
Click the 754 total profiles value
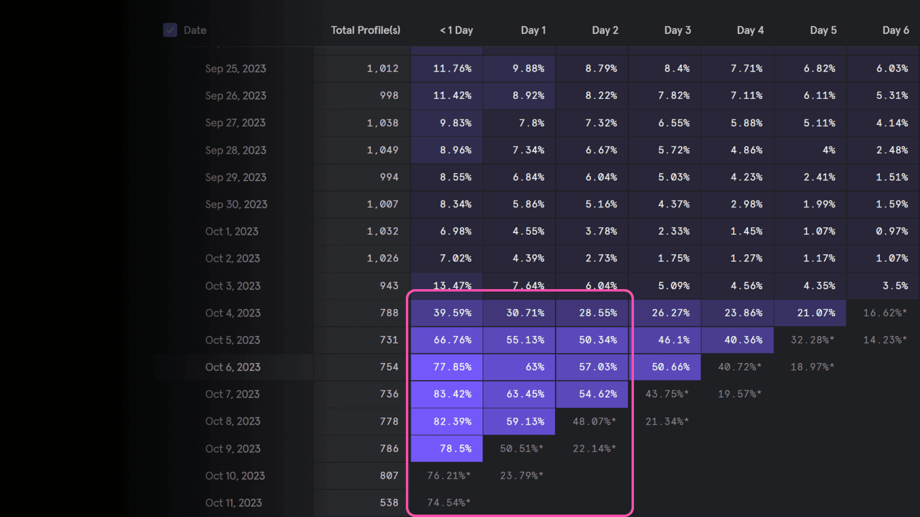389,367
